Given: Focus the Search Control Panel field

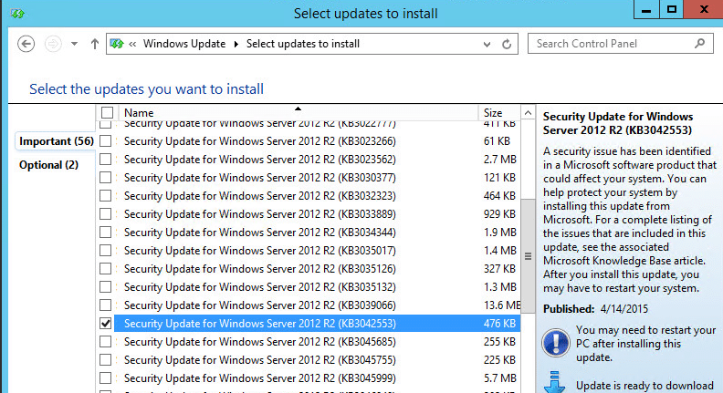Looking at the screenshot, I should click(x=620, y=44).
